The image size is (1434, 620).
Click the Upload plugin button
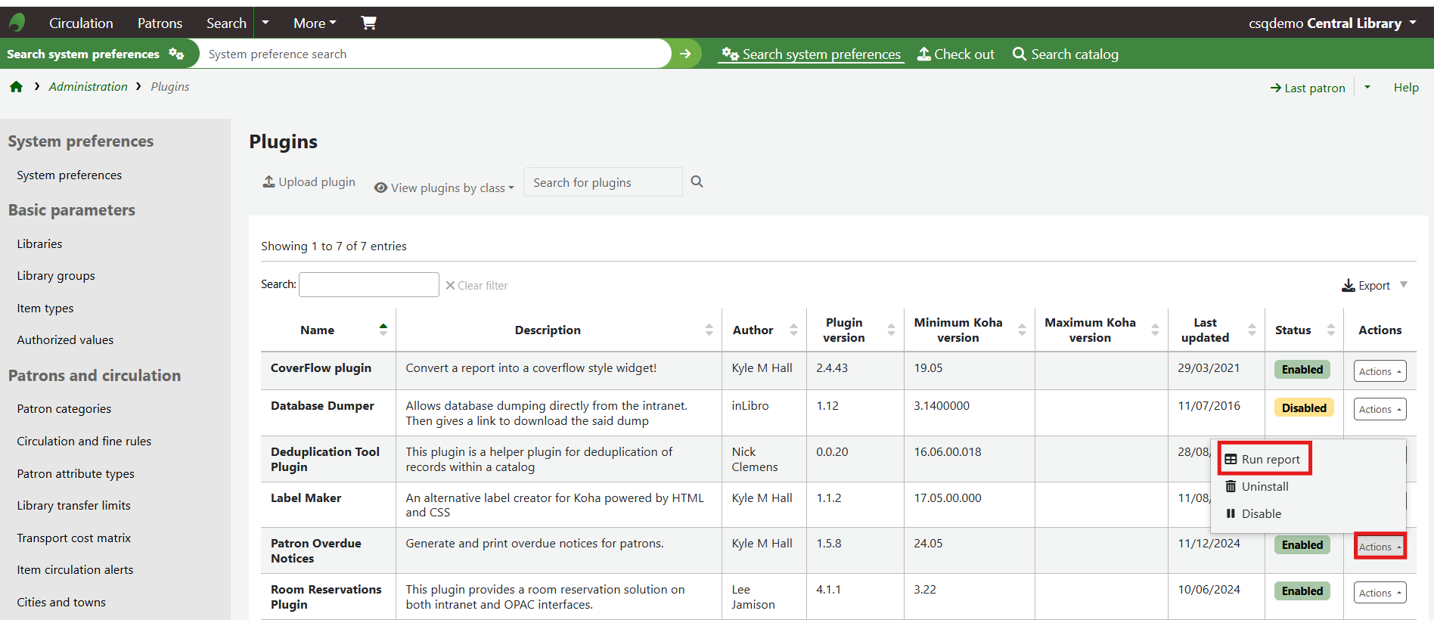[x=309, y=182]
